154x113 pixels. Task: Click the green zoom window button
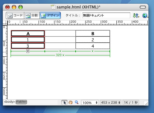21,7
